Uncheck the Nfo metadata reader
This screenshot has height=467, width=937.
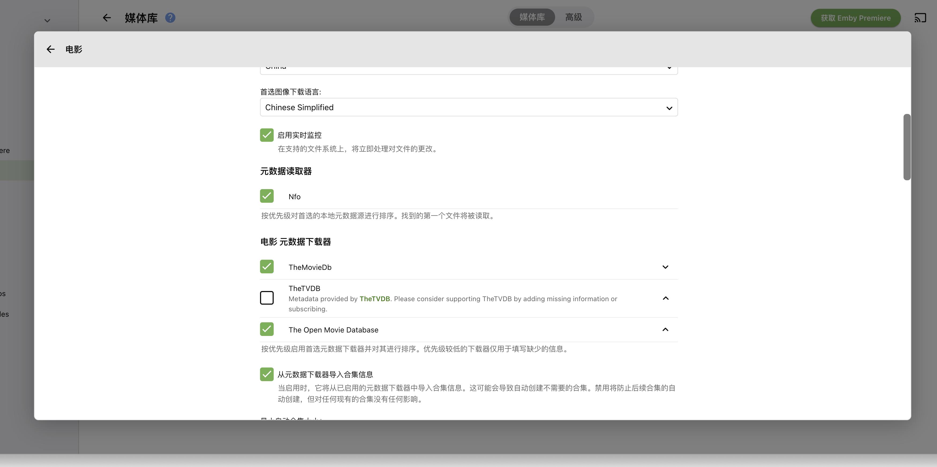click(x=267, y=196)
